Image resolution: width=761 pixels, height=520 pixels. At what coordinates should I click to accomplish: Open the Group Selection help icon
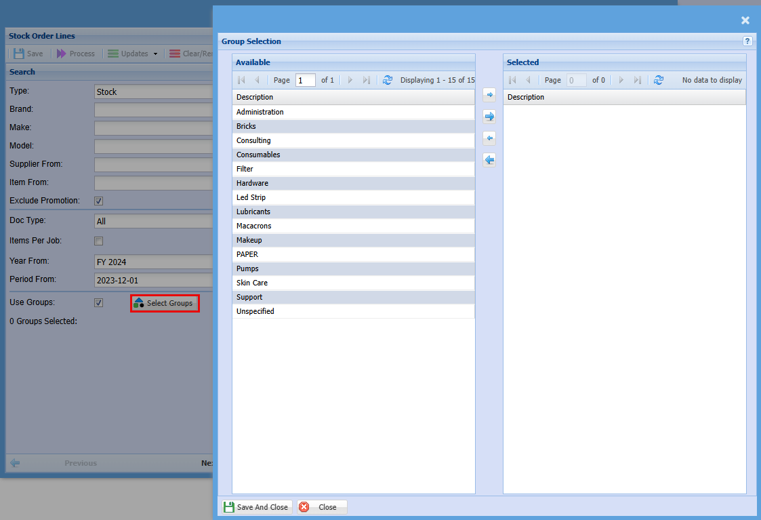coord(748,41)
